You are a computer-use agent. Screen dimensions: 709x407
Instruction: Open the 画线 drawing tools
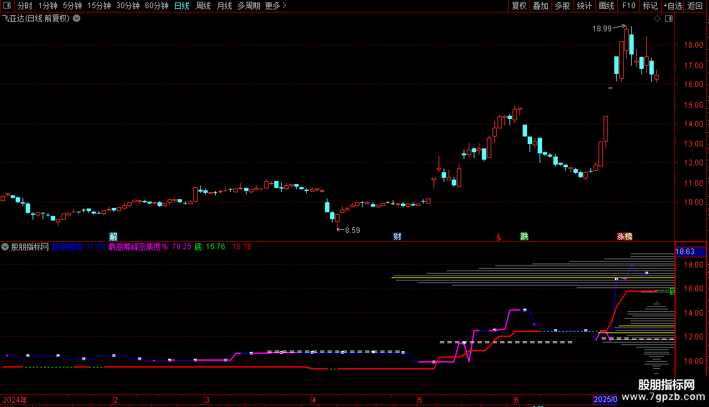tap(606, 6)
